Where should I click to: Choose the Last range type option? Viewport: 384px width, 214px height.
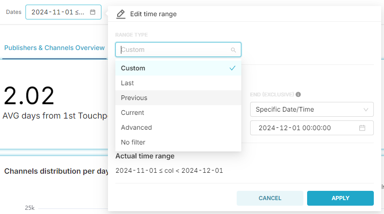click(x=127, y=83)
